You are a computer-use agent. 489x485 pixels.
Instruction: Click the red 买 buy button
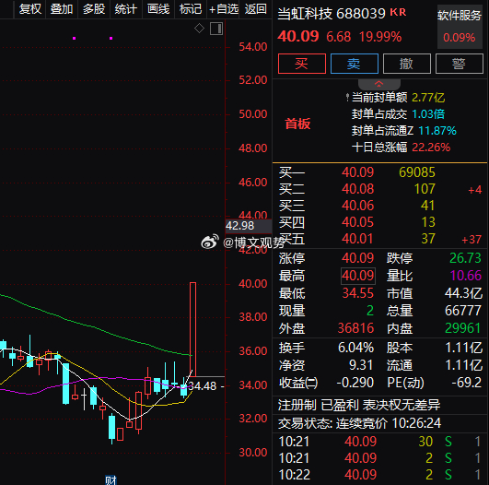pyautogui.click(x=301, y=64)
